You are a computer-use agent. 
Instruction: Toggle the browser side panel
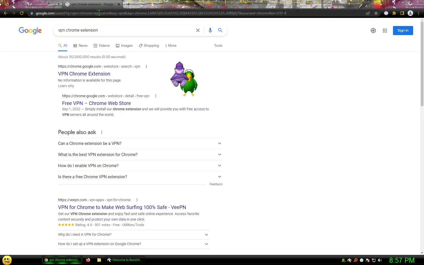click(402, 13)
